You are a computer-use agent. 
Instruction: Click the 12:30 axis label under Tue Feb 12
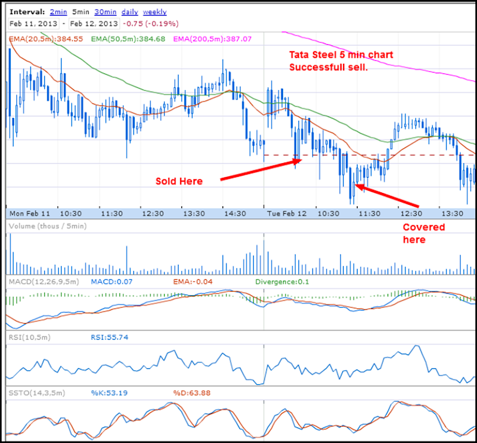(411, 214)
